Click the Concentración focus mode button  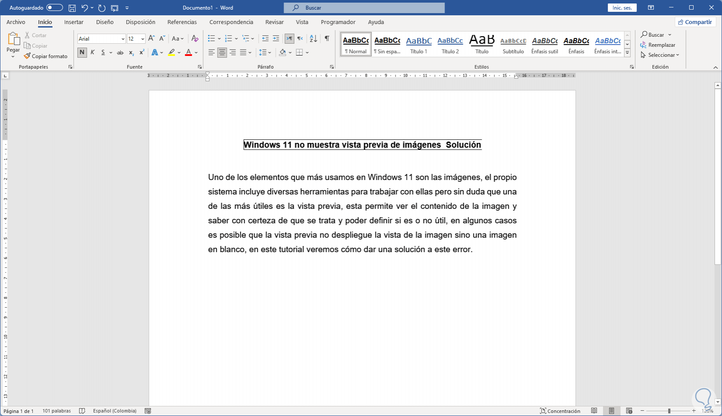[x=560, y=411]
